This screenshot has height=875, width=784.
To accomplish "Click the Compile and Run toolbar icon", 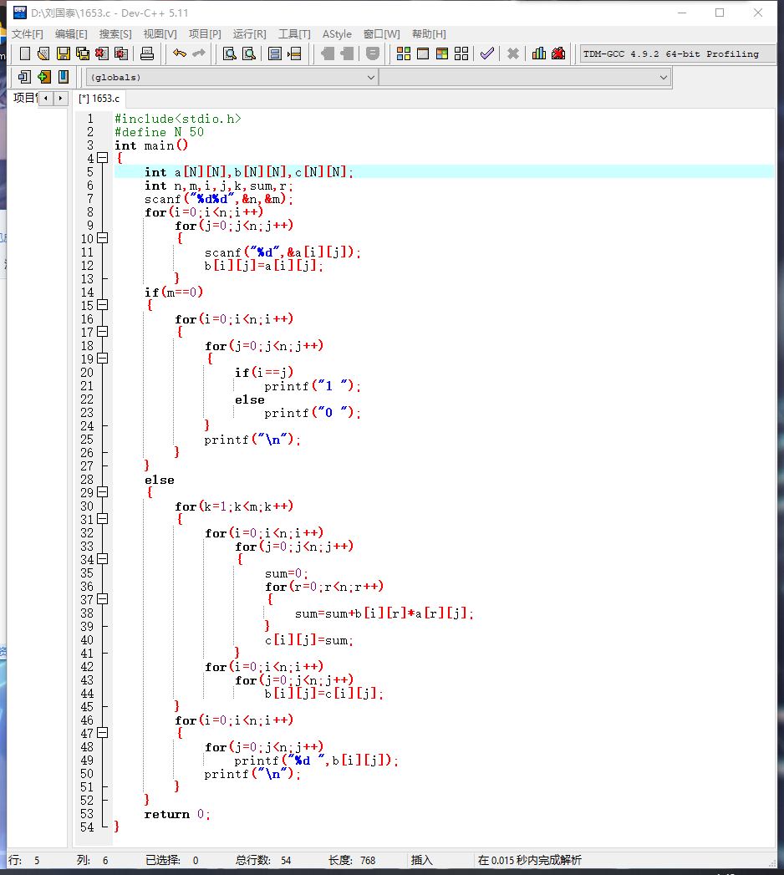I will coord(442,53).
